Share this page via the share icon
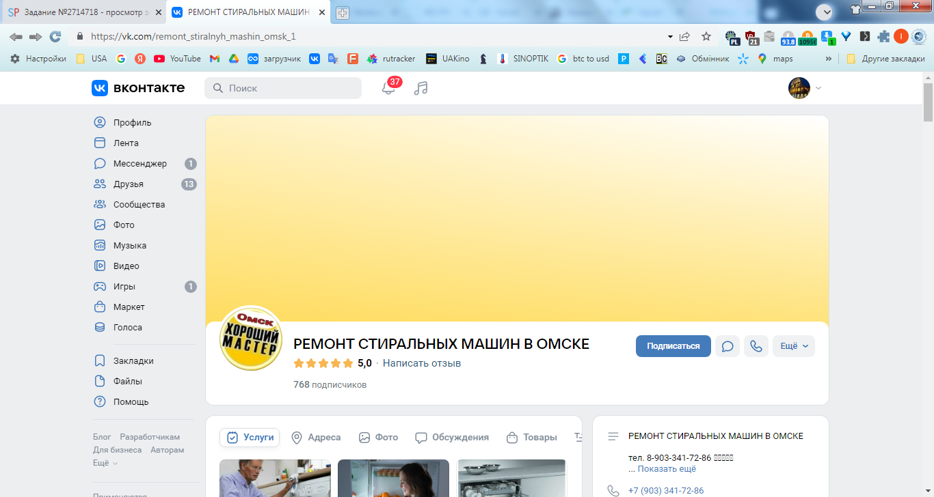The height and width of the screenshot is (497, 934). [x=684, y=36]
